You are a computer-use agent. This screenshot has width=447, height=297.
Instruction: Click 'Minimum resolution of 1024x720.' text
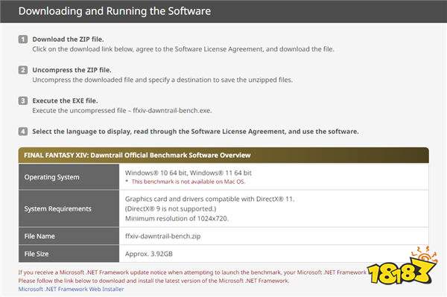click(x=177, y=218)
